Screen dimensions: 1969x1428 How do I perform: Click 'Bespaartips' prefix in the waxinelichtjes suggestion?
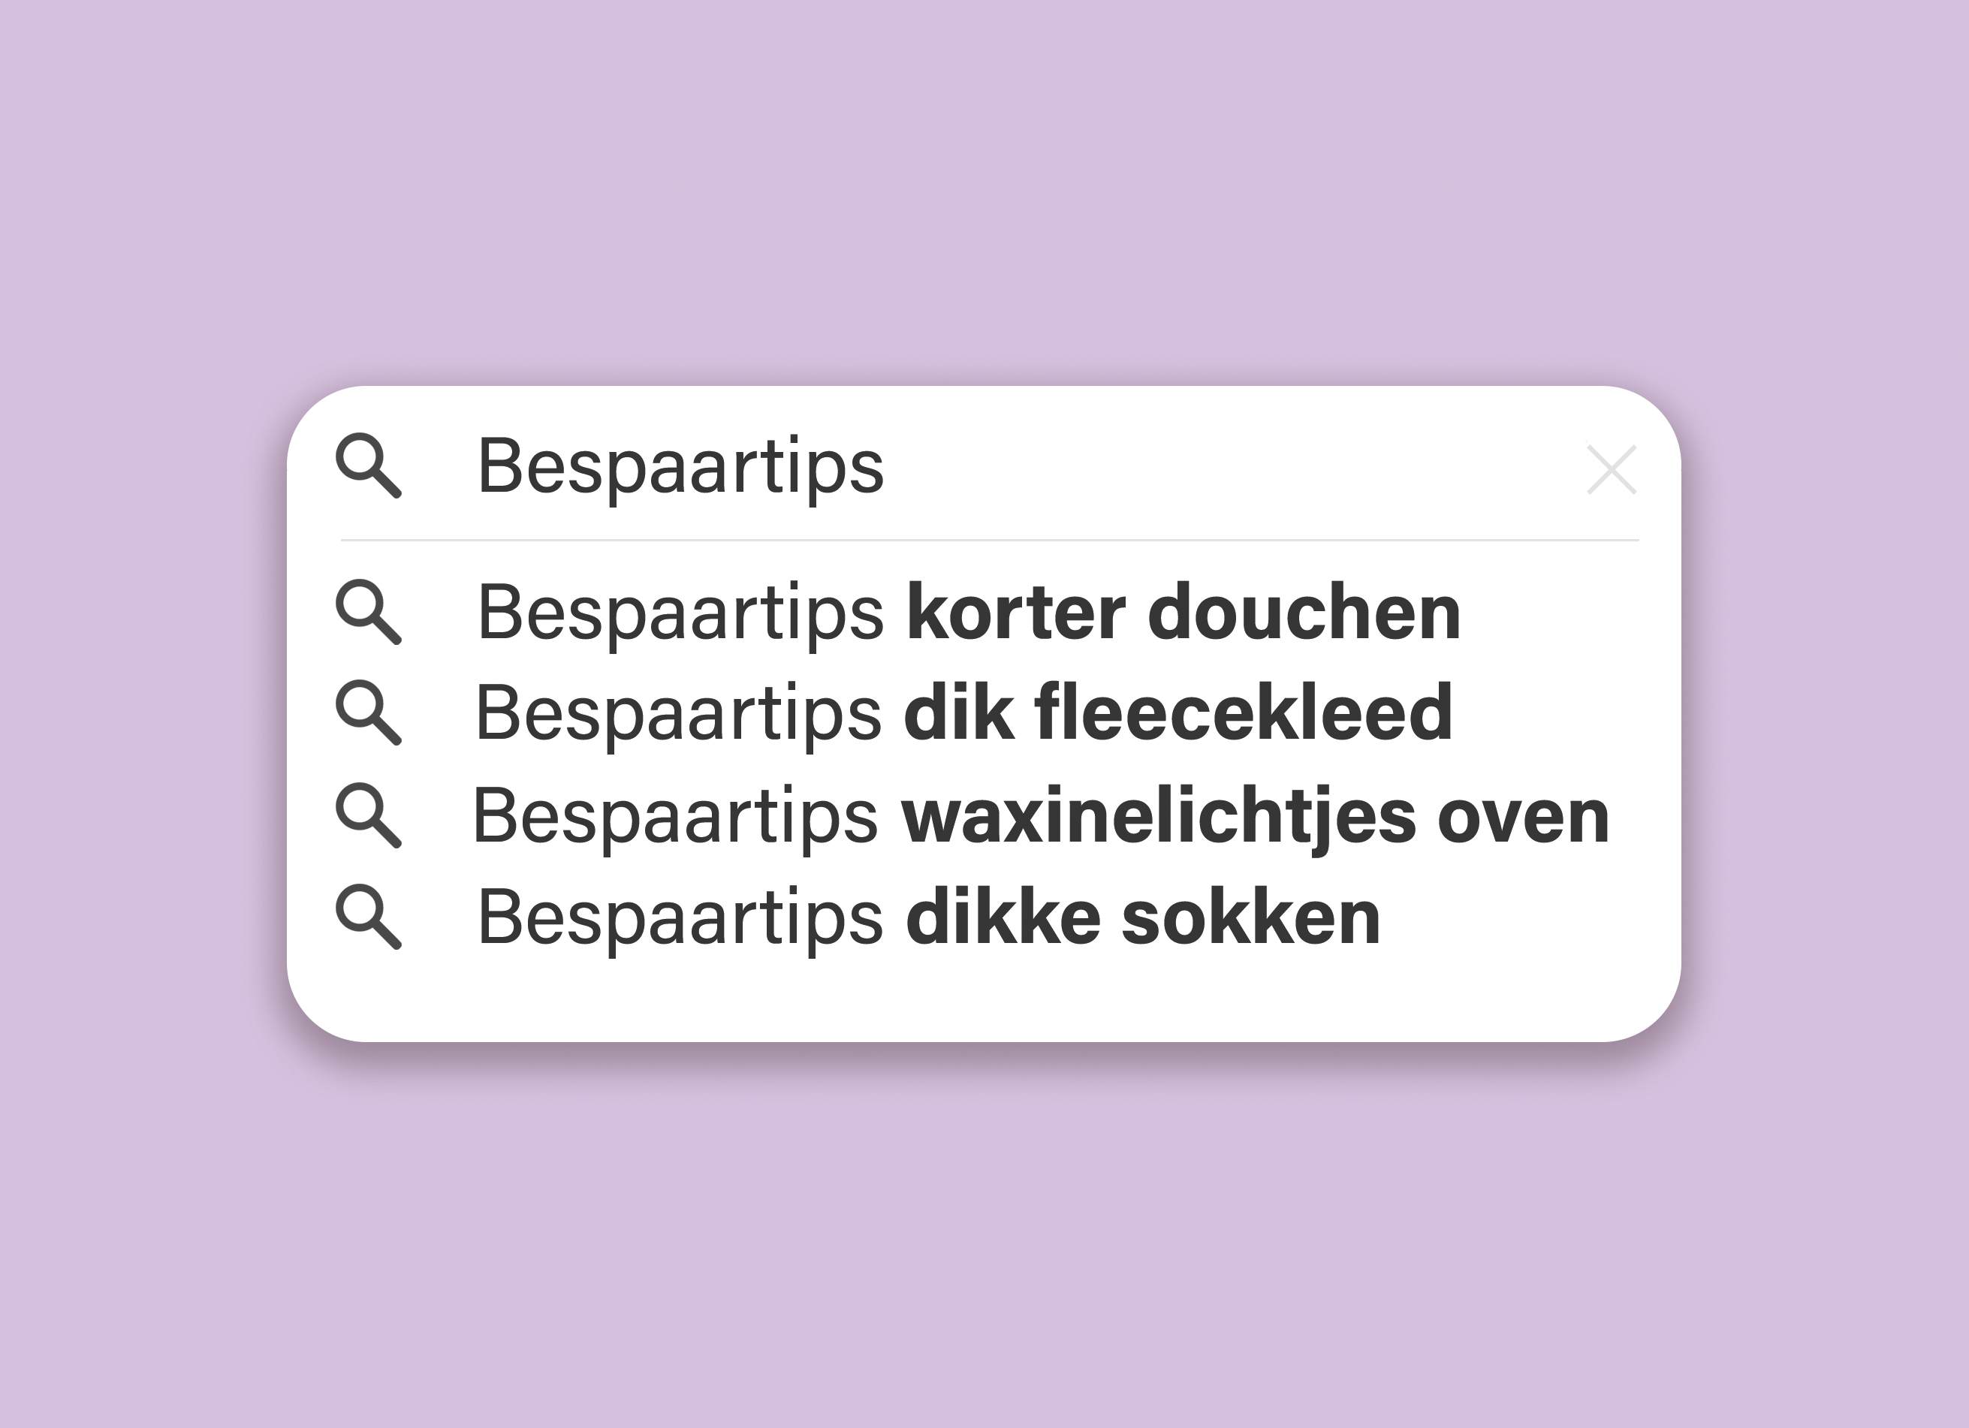point(675,818)
